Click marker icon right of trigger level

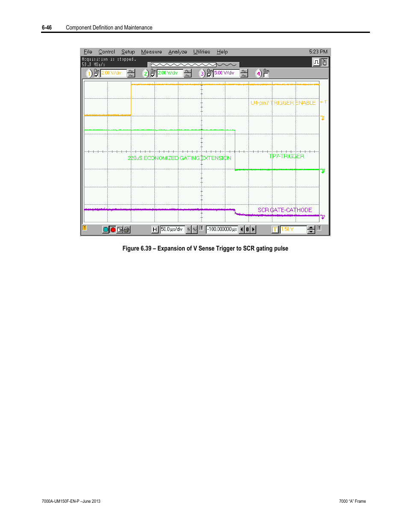[x=319, y=228]
